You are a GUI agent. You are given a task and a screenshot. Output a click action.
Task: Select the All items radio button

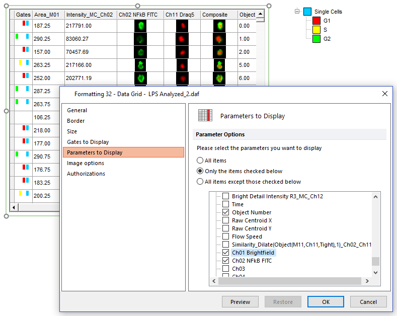tap(200, 161)
